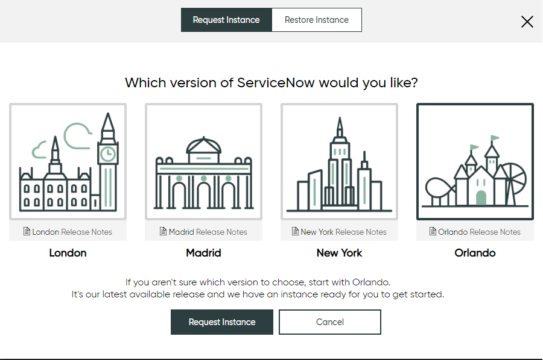This screenshot has height=360, width=543.
Task: Select the Madrid version thumbnail
Action: [x=204, y=161]
